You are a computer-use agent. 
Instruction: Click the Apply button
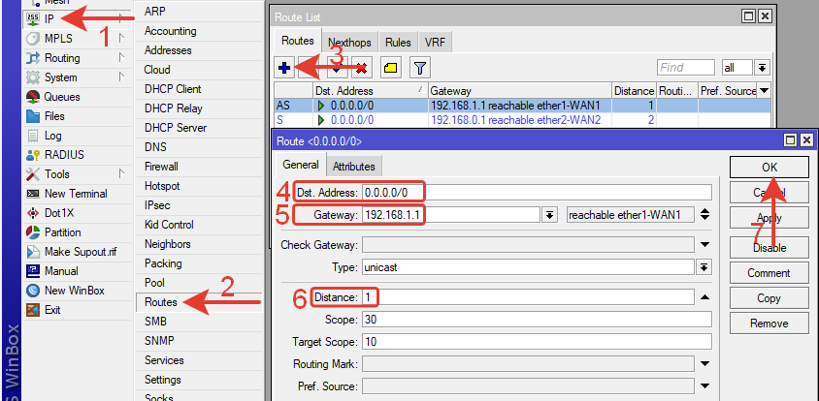coord(770,218)
